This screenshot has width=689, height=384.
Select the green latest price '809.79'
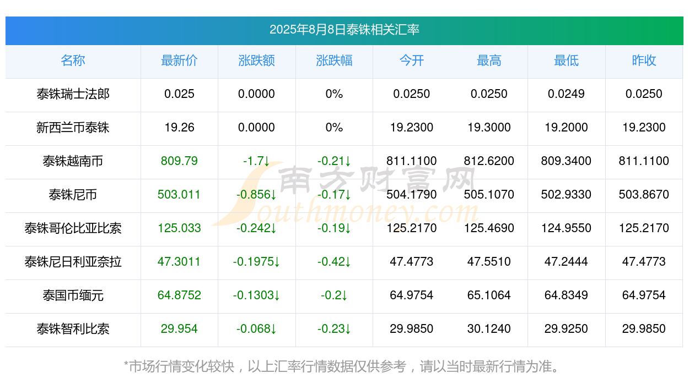(179, 161)
